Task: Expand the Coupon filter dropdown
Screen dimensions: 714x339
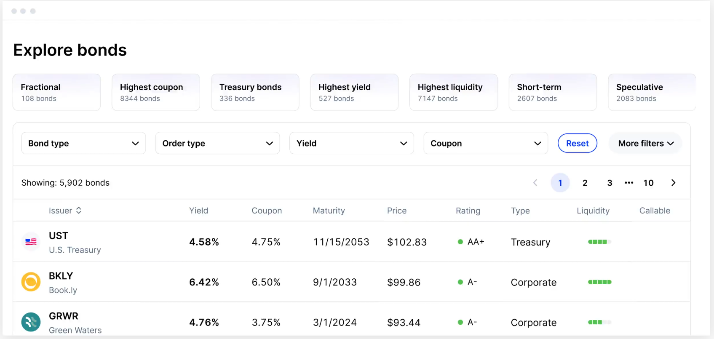Action: coord(485,143)
